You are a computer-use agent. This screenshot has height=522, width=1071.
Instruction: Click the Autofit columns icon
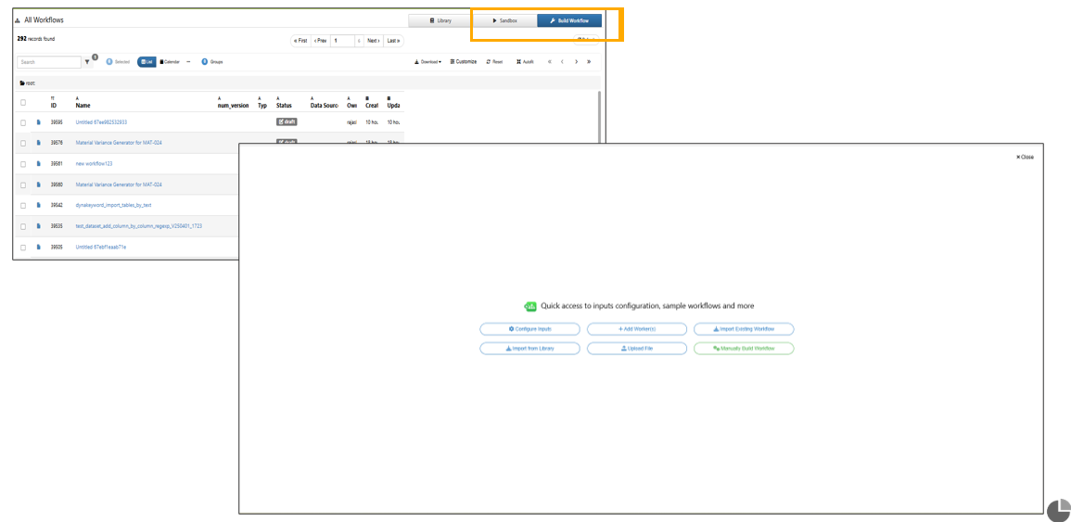click(525, 62)
